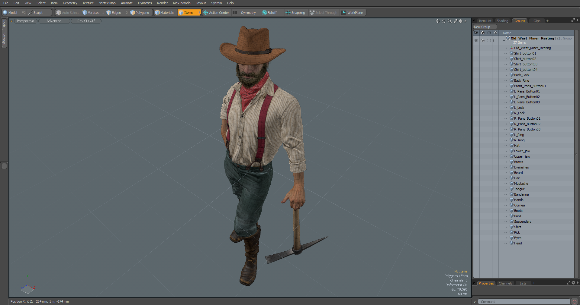Screen dimensions: 580x305
Task: Select Polygons selection mode
Action: tap(140, 13)
